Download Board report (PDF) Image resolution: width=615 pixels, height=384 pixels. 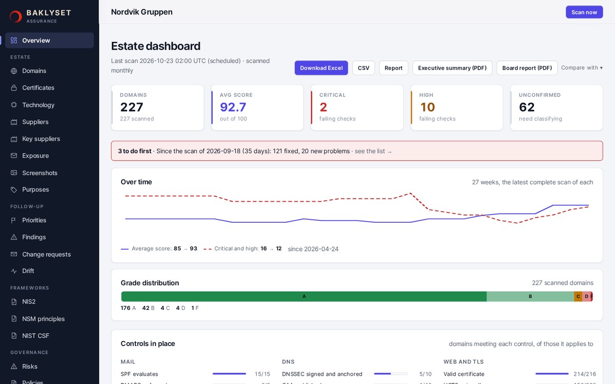[527, 68]
